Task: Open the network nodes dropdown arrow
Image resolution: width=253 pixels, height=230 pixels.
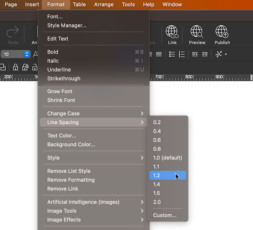Action: click(x=226, y=55)
